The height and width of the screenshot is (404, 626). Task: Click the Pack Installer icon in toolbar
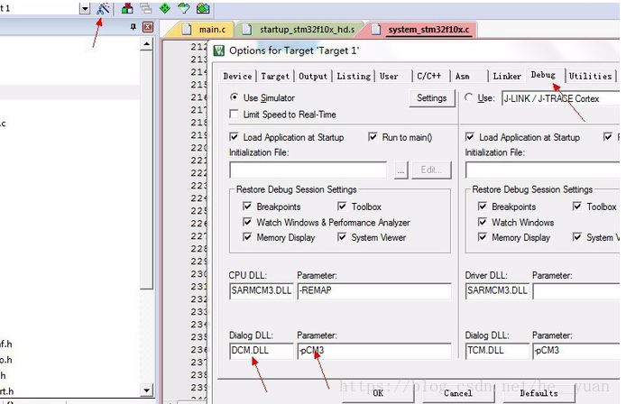[x=203, y=8]
